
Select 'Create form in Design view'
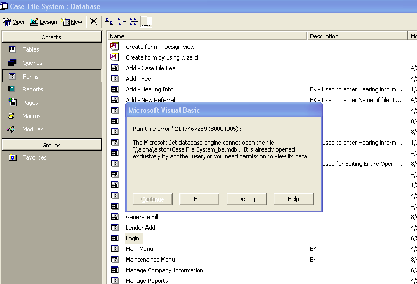160,47
